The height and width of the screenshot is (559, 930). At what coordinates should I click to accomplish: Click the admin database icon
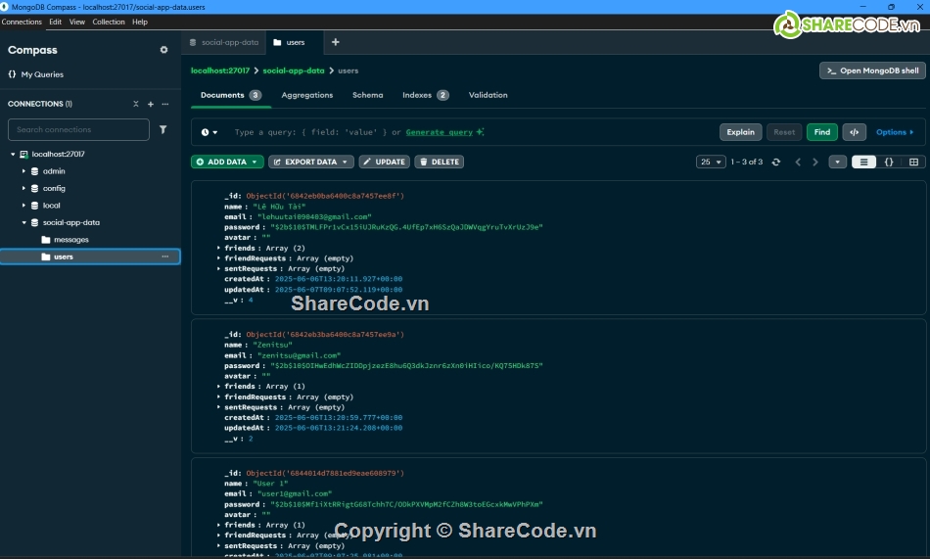click(x=35, y=171)
